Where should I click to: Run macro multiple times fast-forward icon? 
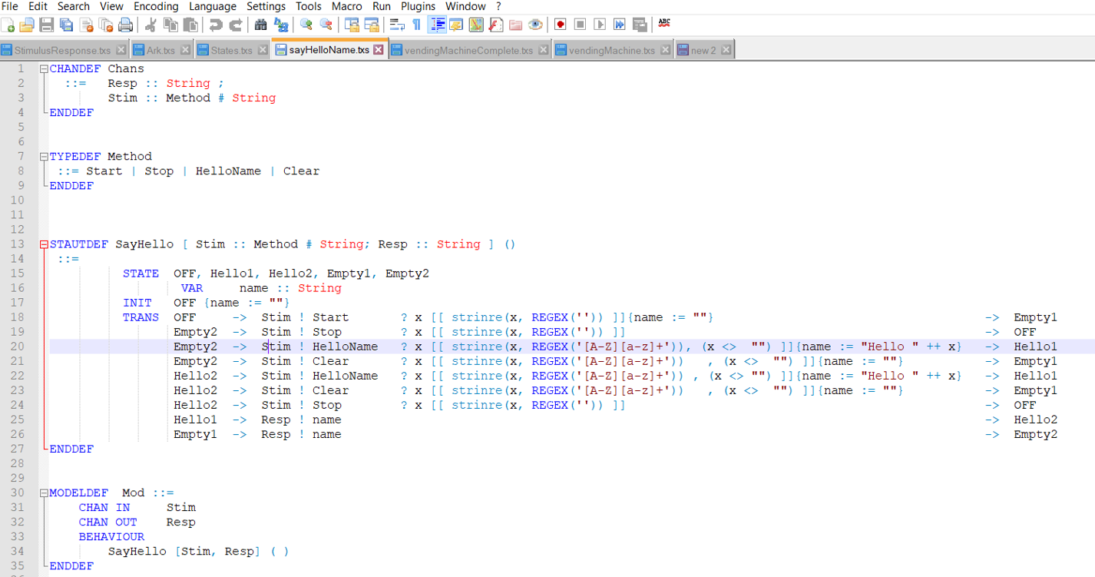(620, 25)
